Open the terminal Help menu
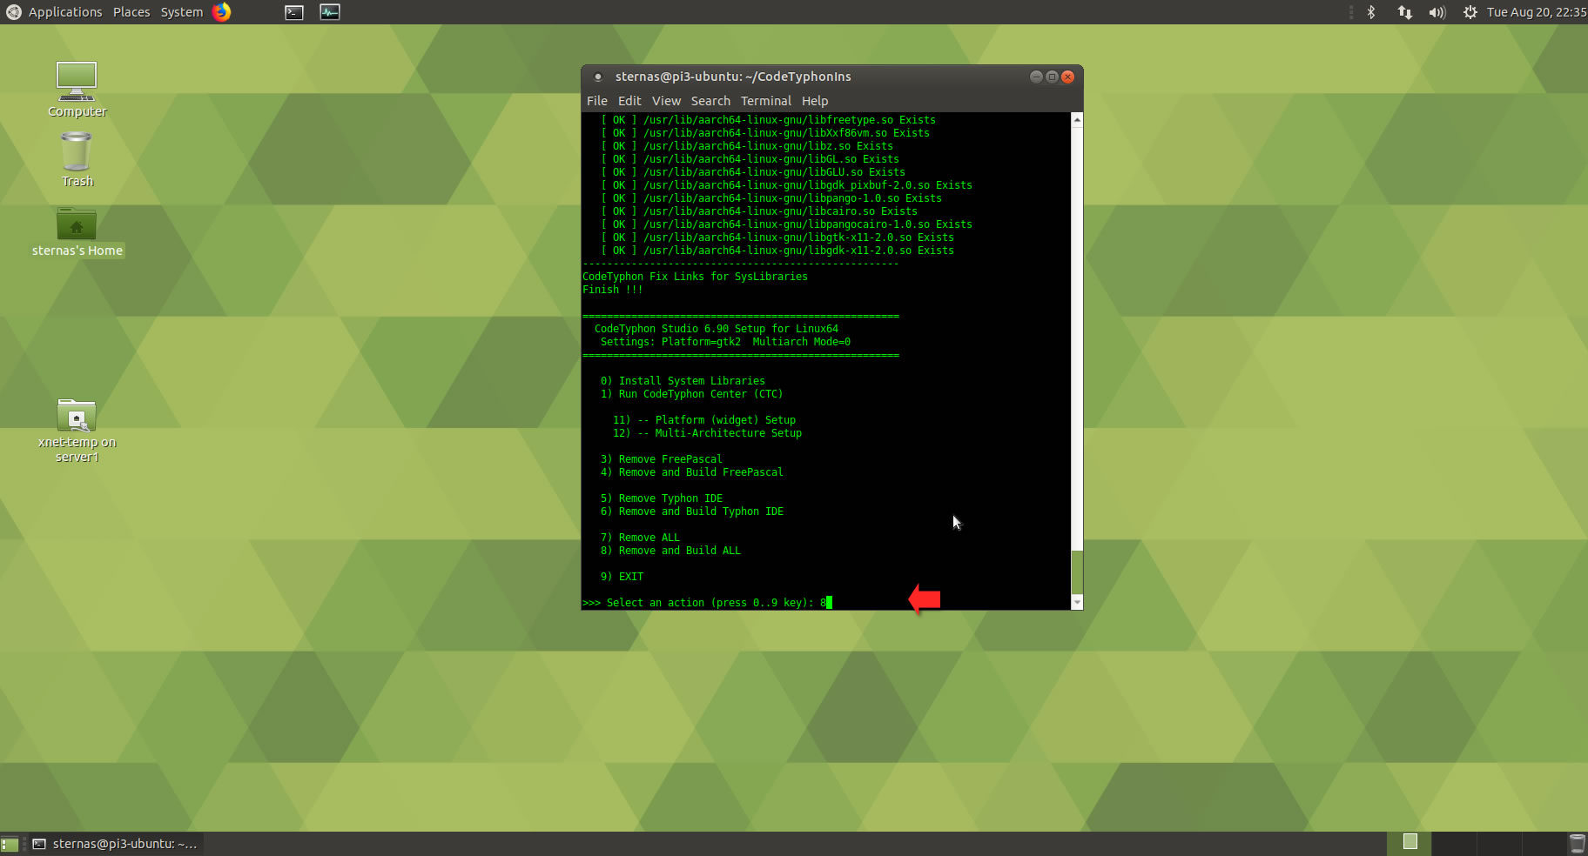The image size is (1588, 856). 815,101
